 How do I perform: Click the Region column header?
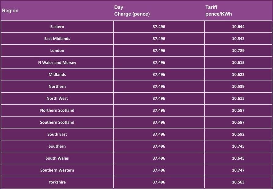coord(10,11)
